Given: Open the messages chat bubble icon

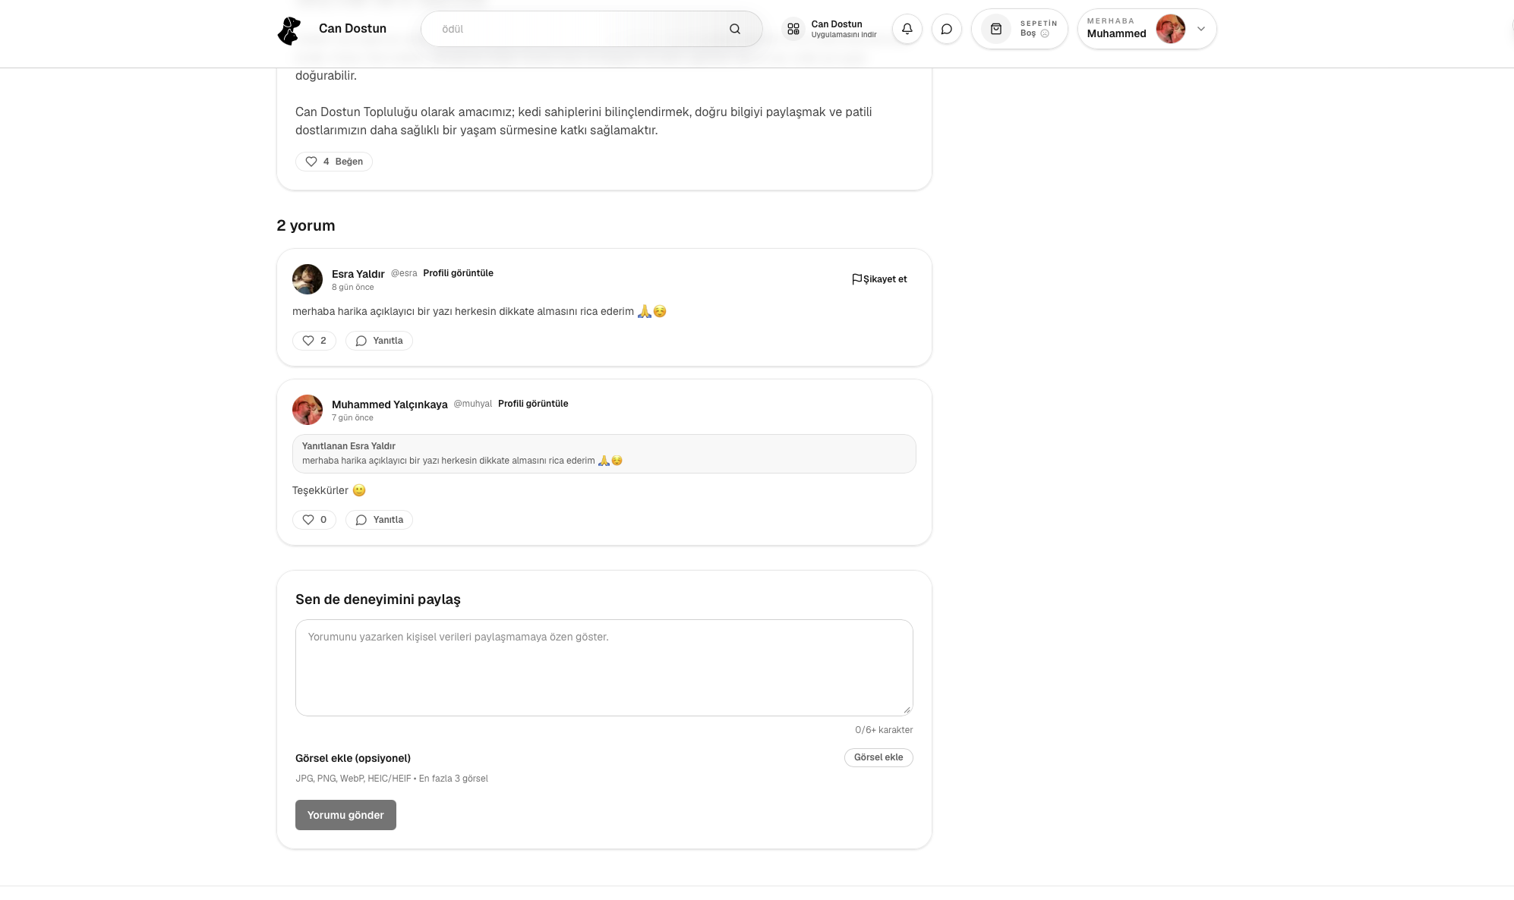Looking at the screenshot, I should tap(946, 29).
